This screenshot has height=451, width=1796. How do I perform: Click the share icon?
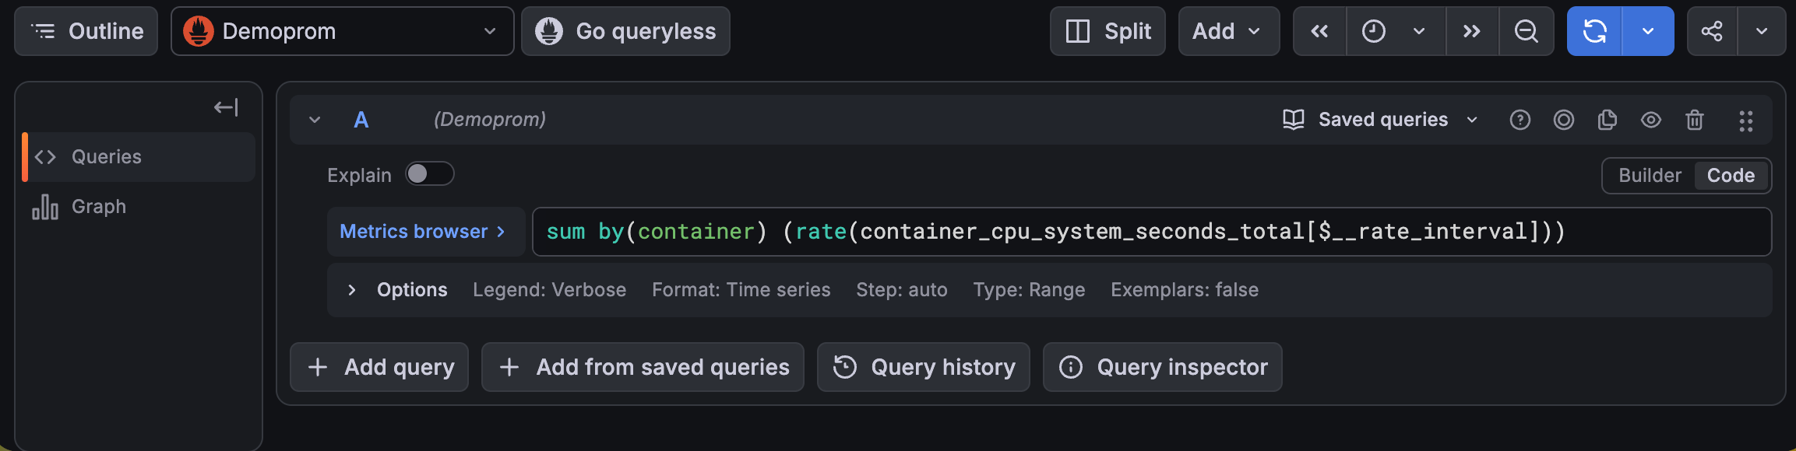click(x=1712, y=31)
